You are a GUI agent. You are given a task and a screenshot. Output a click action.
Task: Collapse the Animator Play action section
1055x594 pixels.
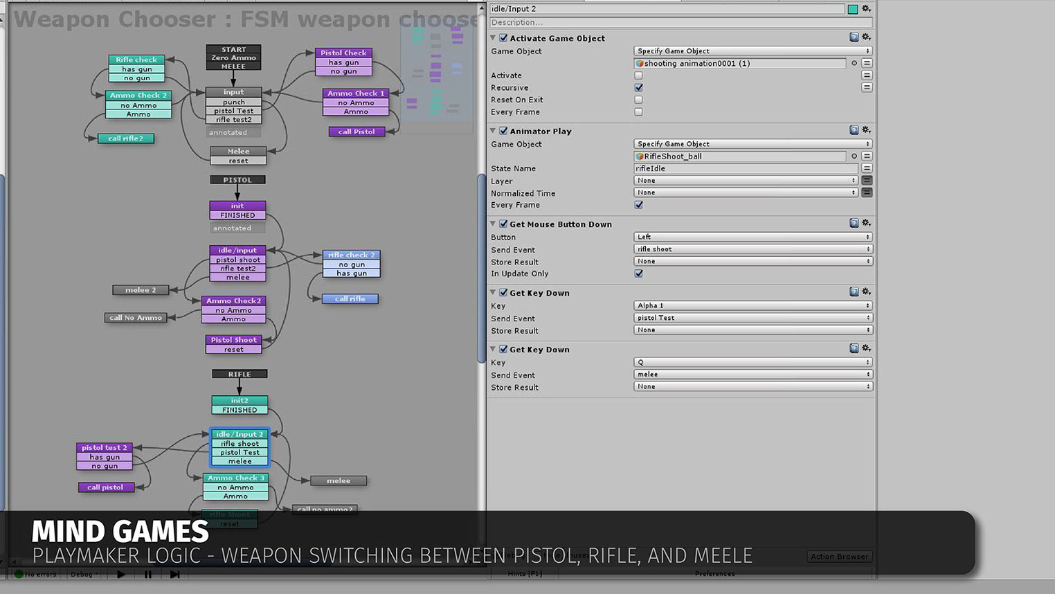click(493, 131)
